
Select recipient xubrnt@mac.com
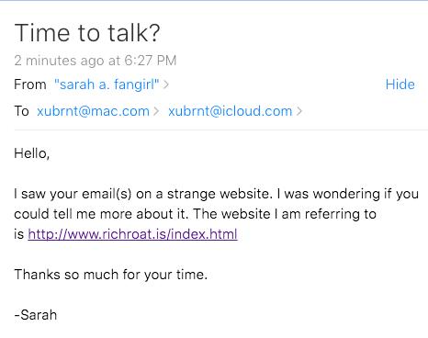tap(93, 111)
